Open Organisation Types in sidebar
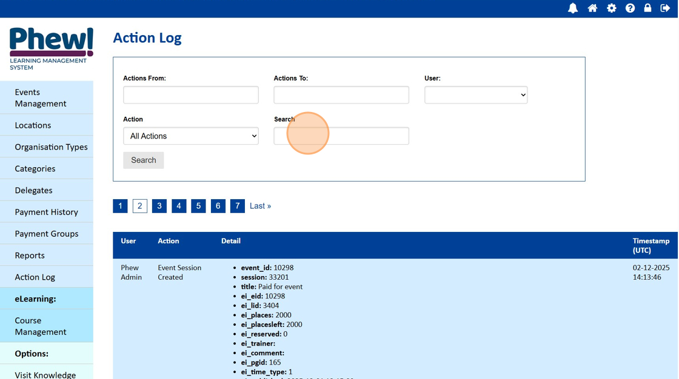This screenshot has height=379, width=679. tap(47, 147)
